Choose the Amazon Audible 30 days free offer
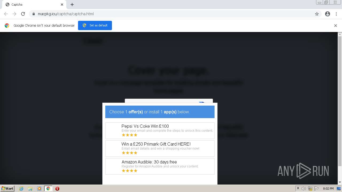This screenshot has height=192, width=342. 160,166
